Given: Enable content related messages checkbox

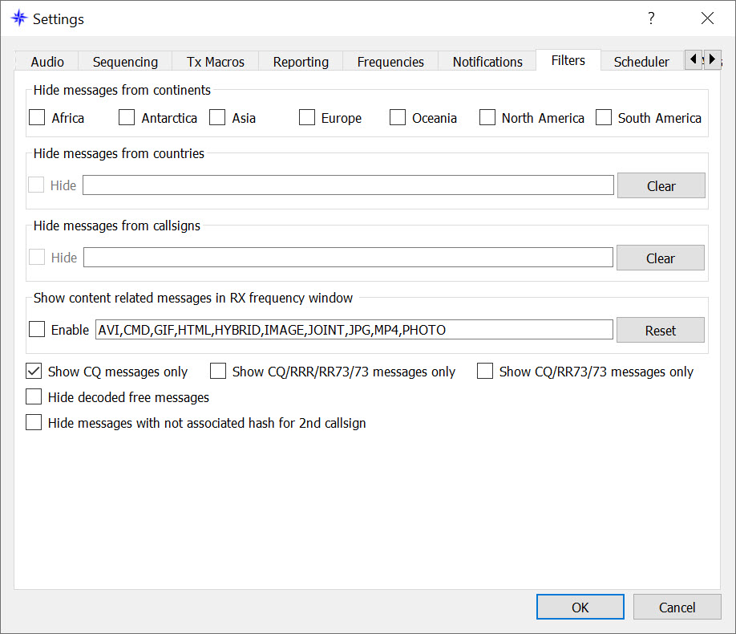Looking at the screenshot, I should (37, 330).
